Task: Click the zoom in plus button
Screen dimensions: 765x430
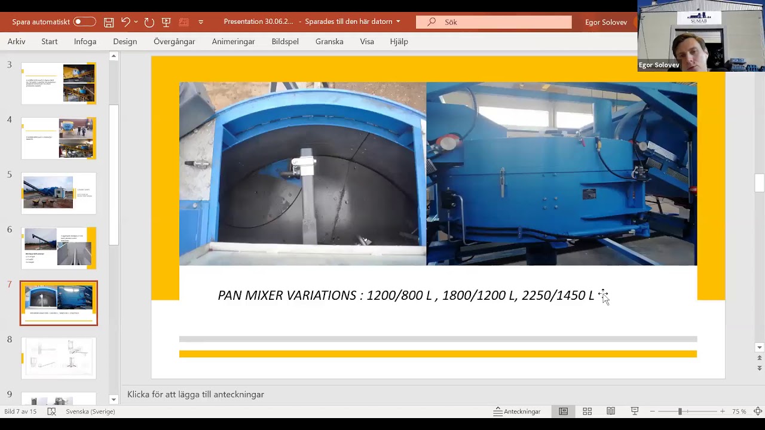Action: coord(723,411)
